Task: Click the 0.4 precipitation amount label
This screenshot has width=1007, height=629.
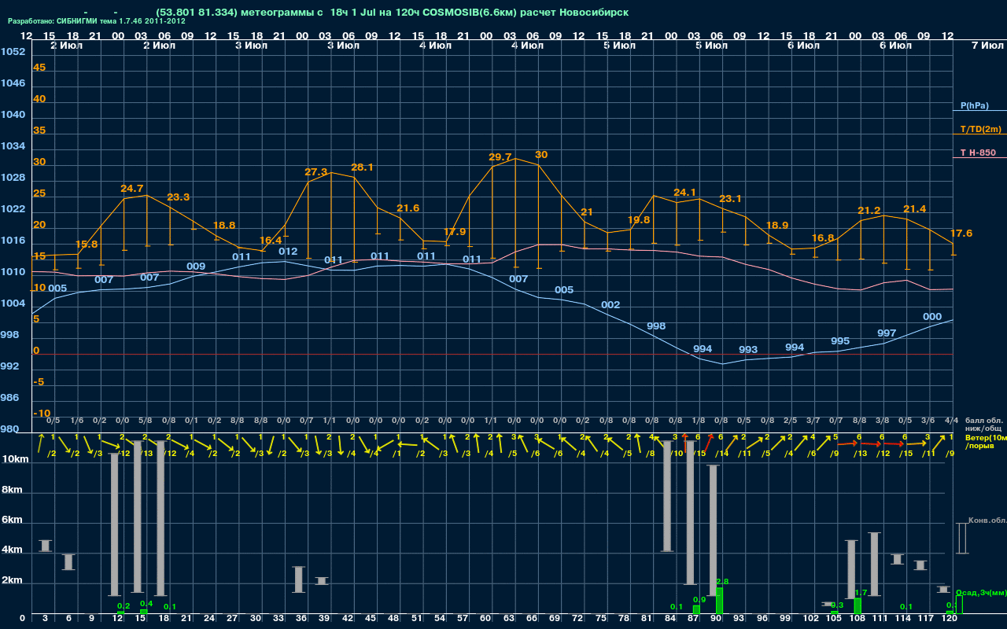Action: pyautogui.click(x=146, y=604)
